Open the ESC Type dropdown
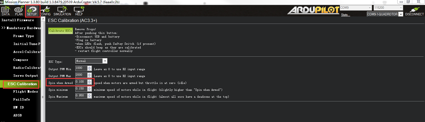This screenshot has width=425, height=122. pos(105,61)
